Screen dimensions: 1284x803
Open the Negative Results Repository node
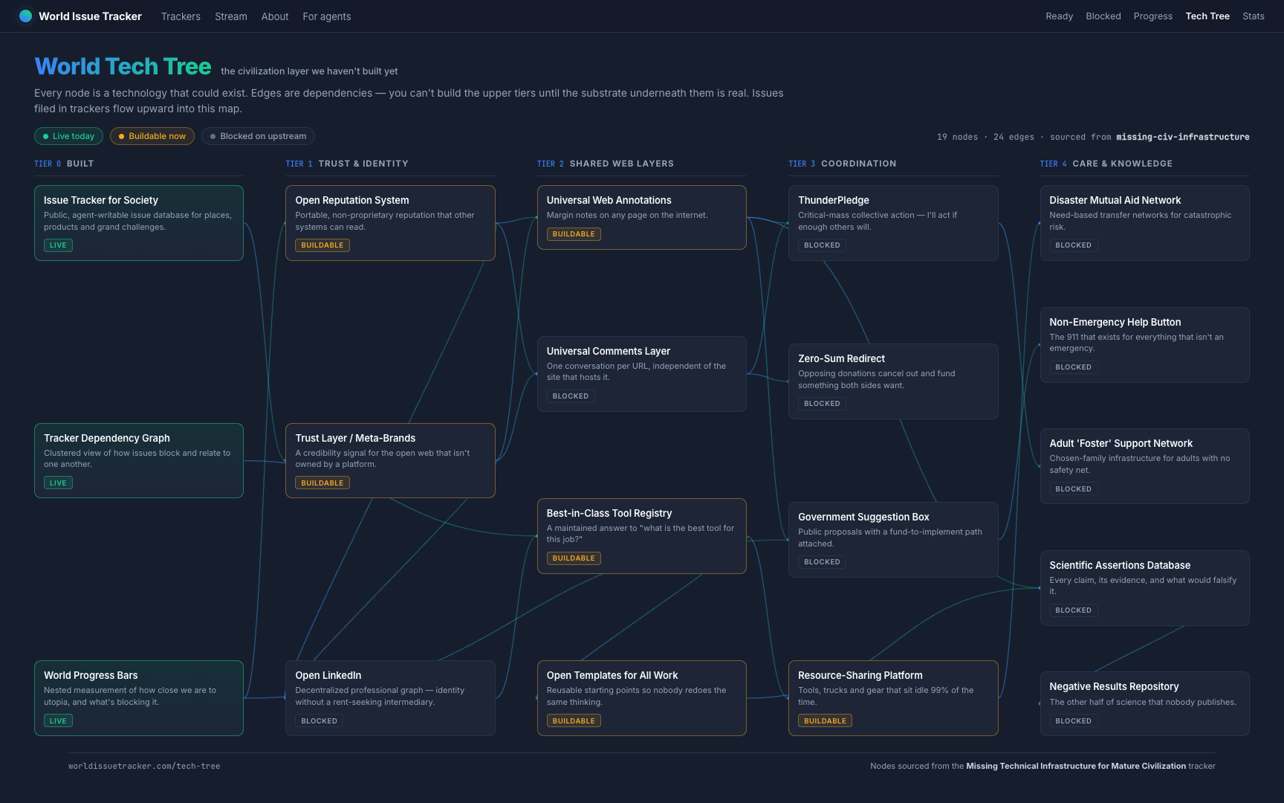(1145, 704)
